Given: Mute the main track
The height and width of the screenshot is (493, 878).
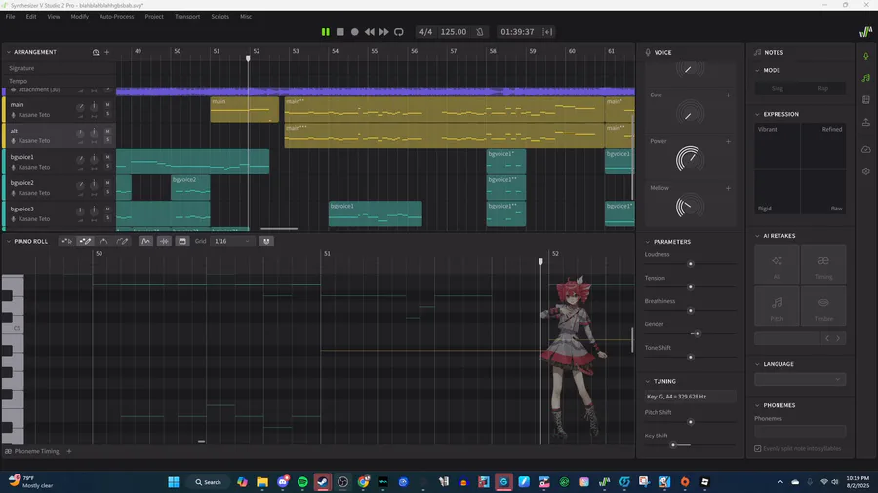Looking at the screenshot, I should [x=107, y=104].
